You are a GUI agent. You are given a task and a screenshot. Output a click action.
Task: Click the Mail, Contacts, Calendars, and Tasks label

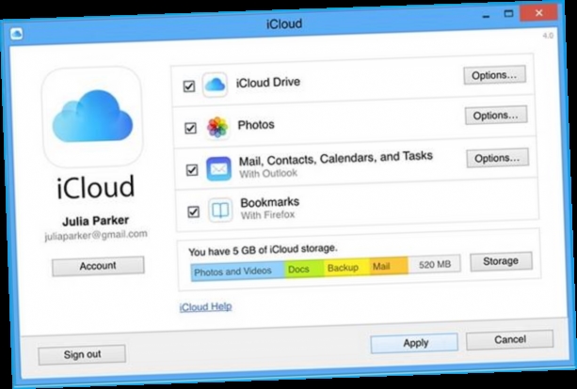(x=336, y=159)
